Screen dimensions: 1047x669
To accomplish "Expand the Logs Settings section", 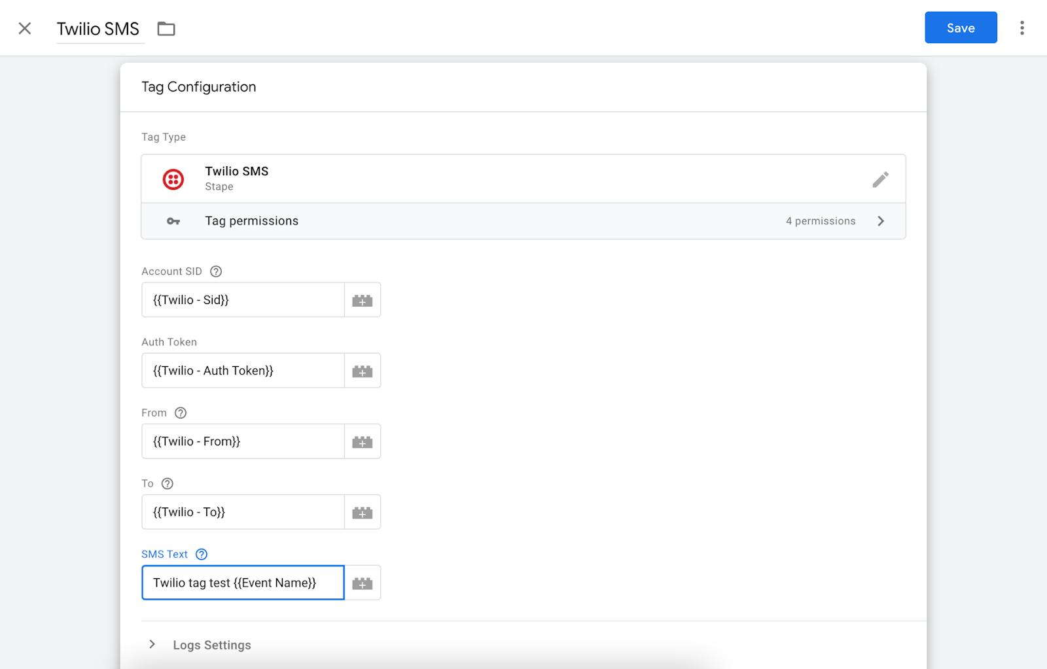I will click(x=152, y=644).
